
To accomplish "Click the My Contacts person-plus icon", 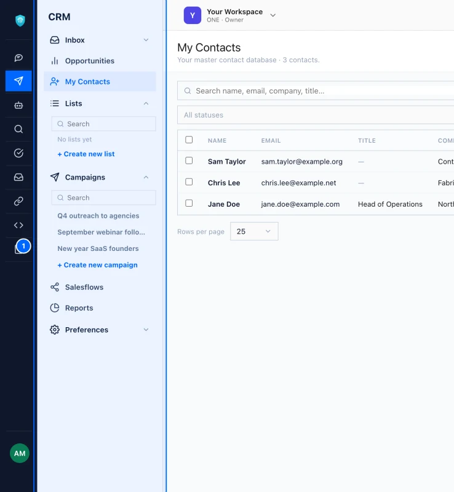I will click(55, 82).
